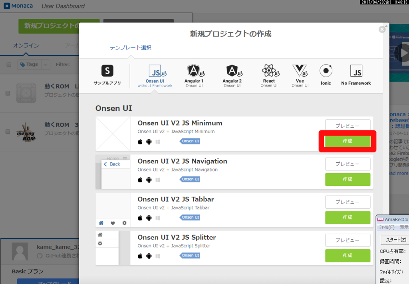The image size is (409, 284).
Task: Click スタート(Z) button in AmaRecCo window
Action: coord(395,240)
